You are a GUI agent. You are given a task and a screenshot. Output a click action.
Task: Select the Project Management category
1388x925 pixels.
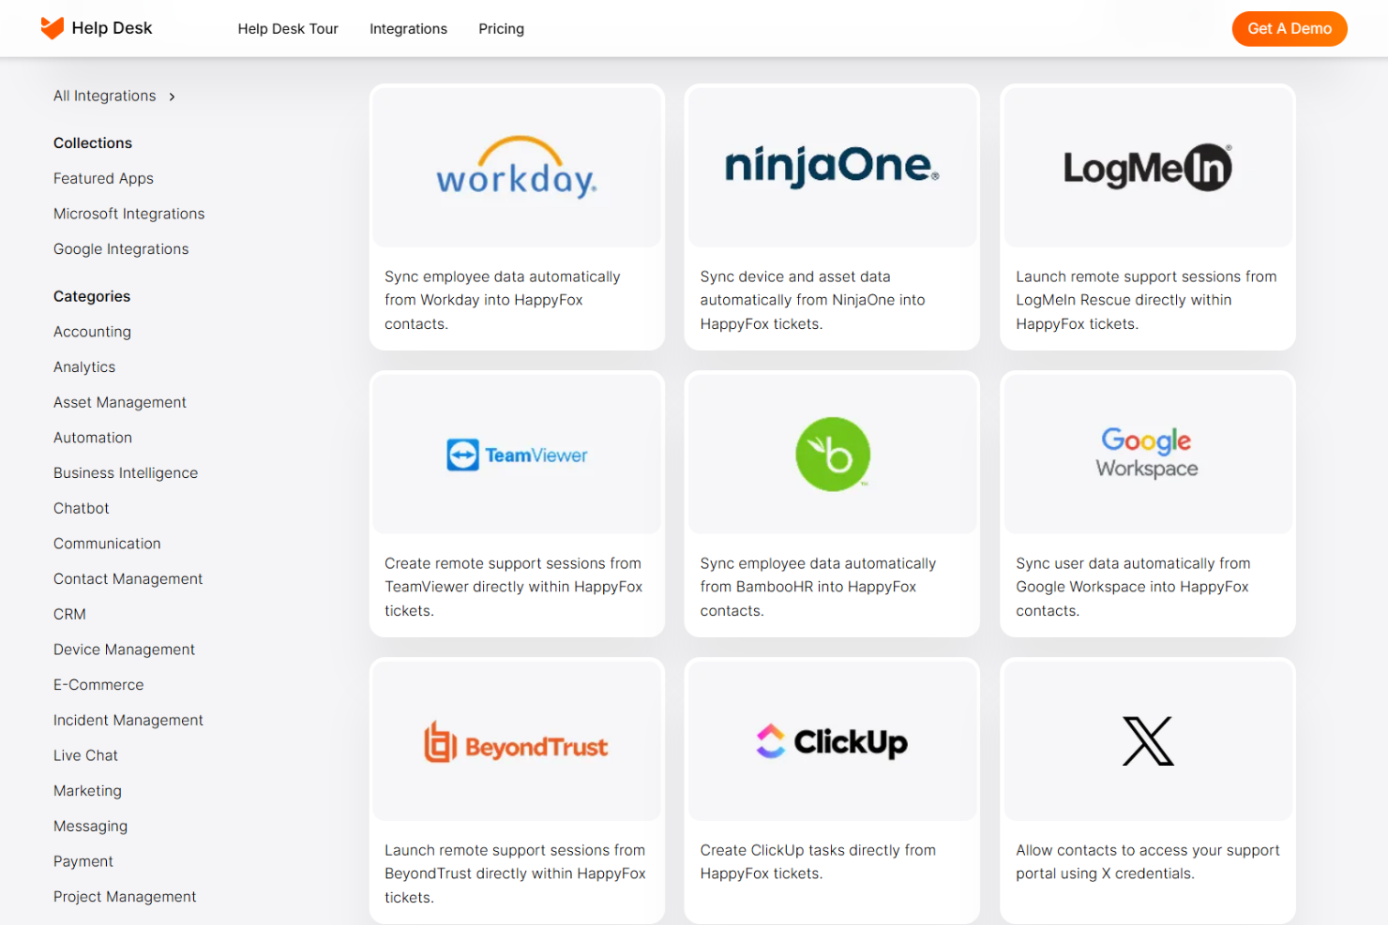click(125, 896)
